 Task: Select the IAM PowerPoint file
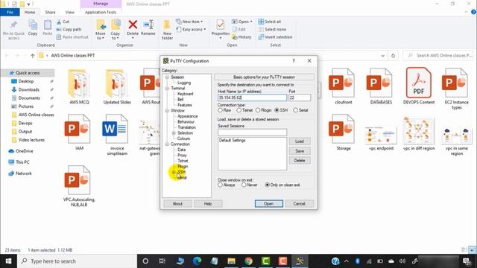pyautogui.click(x=79, y=132)
